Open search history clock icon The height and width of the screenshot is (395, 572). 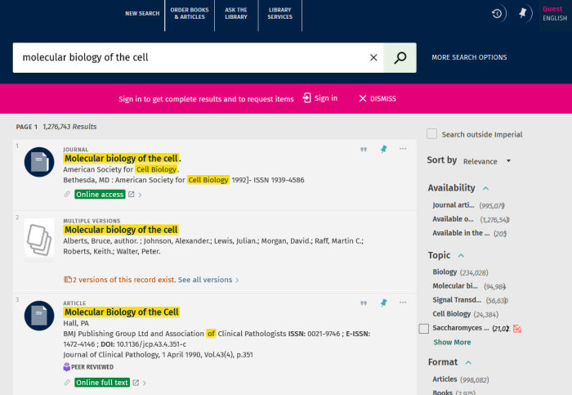pos(498,14)
